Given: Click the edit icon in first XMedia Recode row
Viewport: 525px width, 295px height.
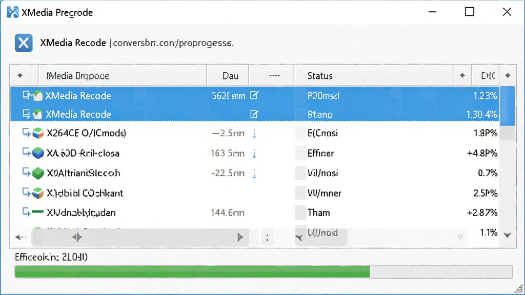Looking at the screenshot, I should point(254,96).
